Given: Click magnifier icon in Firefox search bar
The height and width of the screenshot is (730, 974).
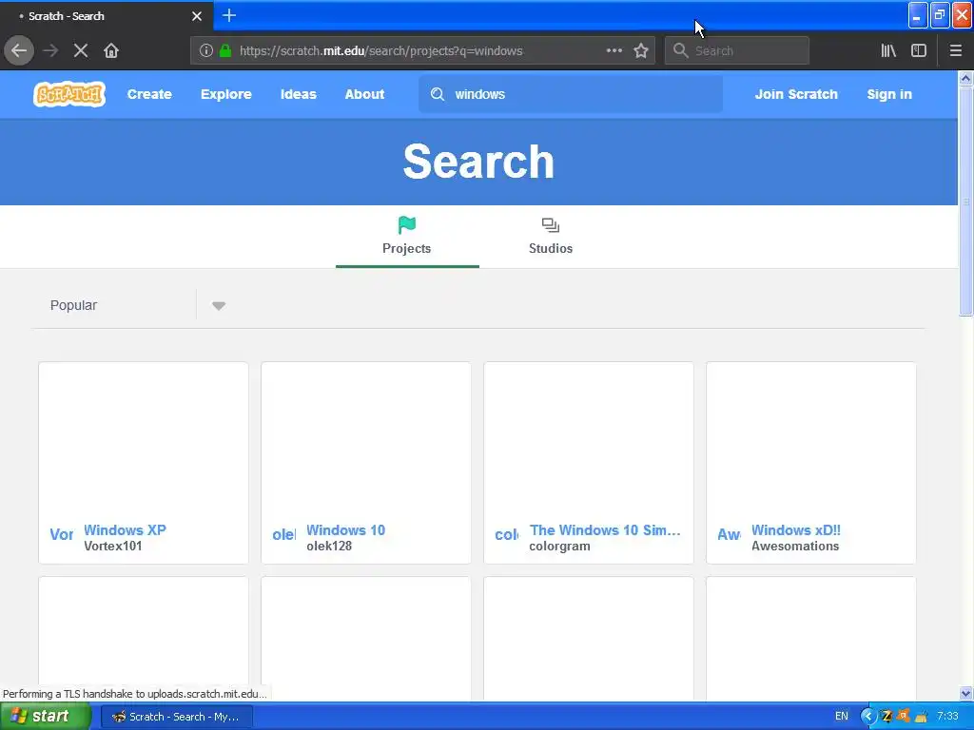Looking at the screenshot, I should coord(681,50).
